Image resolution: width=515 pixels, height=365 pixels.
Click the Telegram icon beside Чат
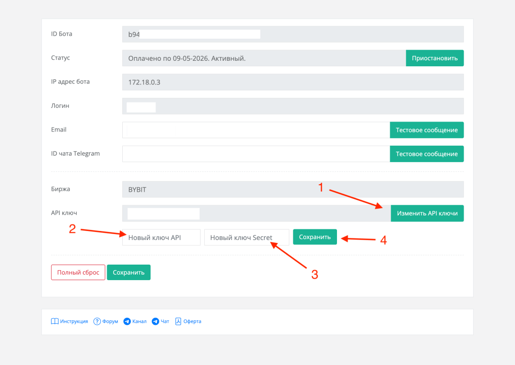155,321
